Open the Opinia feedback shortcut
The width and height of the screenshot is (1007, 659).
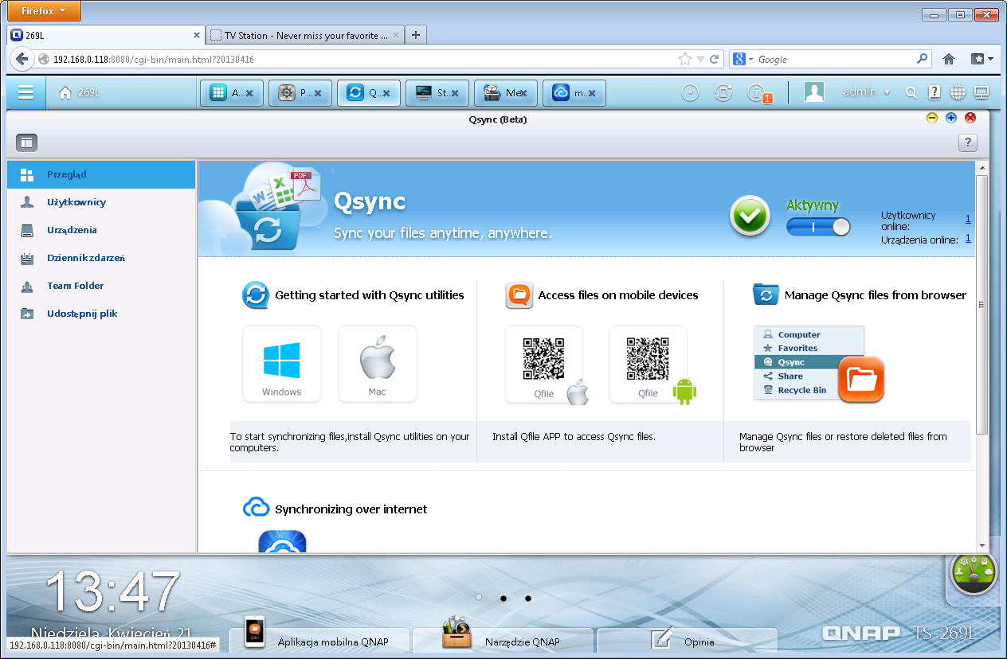[687, 641]
